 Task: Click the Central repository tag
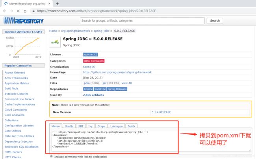tap(88, 89)
